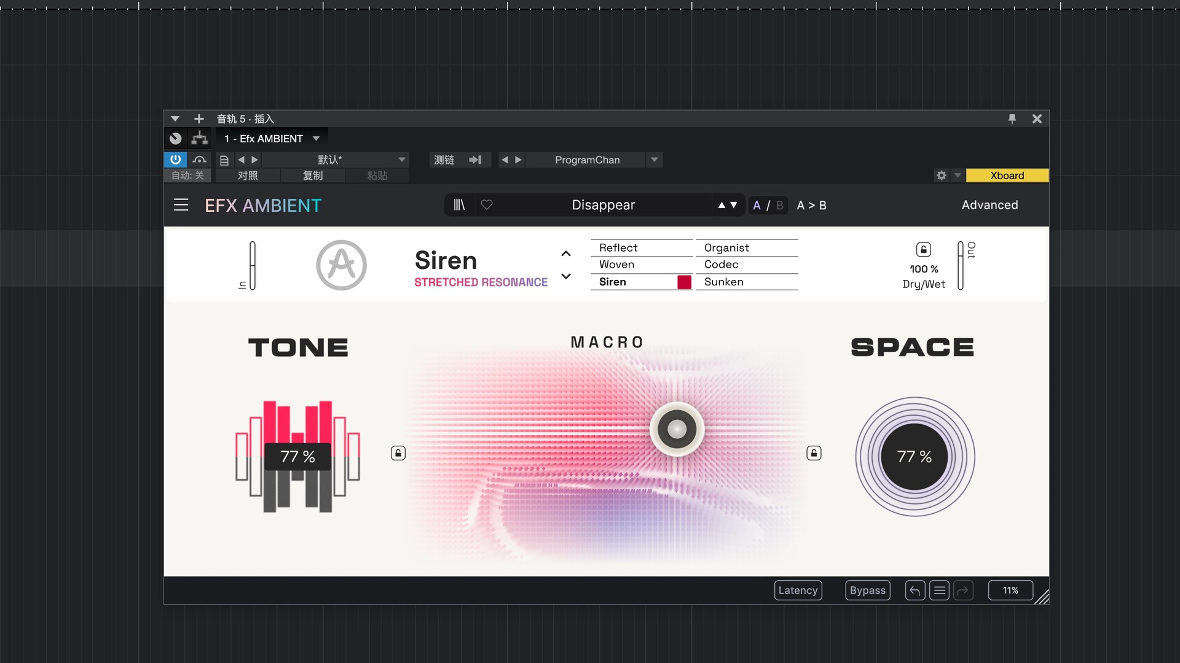Viewport: 1180px width, 663px height.
Task: Open the preset library browser icon
Action: pos(459,205)
